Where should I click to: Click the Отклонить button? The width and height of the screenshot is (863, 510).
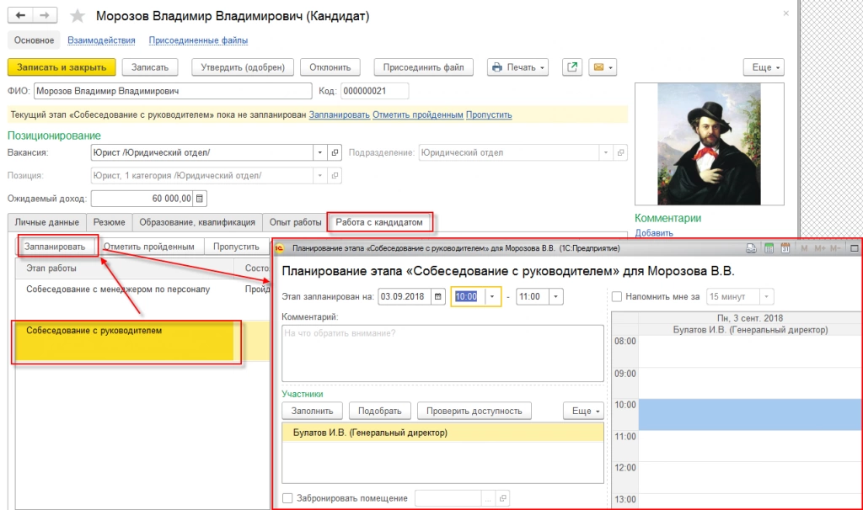pos(330,67)
